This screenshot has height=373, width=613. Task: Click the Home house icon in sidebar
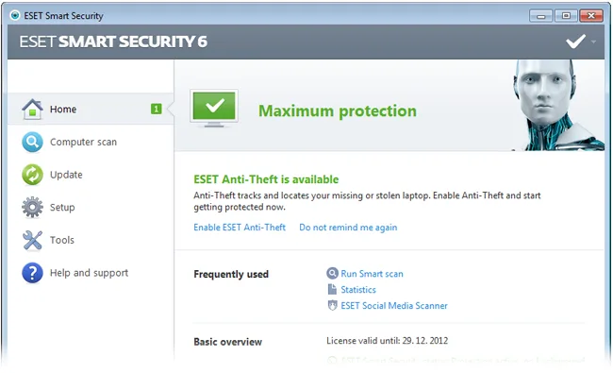[32, 109]
